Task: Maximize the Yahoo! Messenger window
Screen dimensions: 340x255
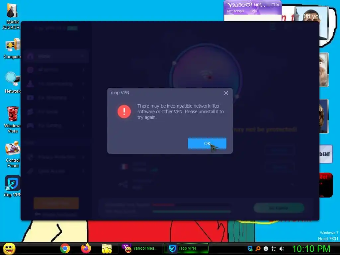Action: [x=273, y=5]
